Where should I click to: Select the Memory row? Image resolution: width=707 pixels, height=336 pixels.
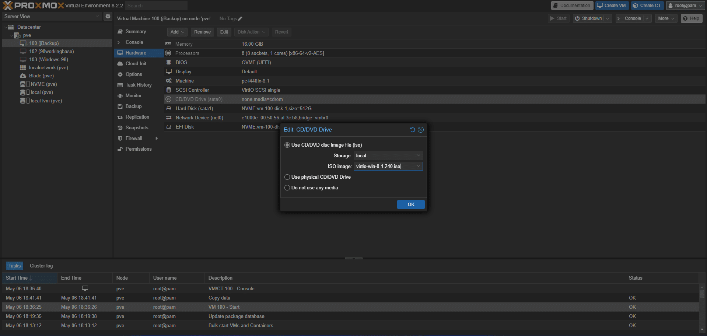435,44
